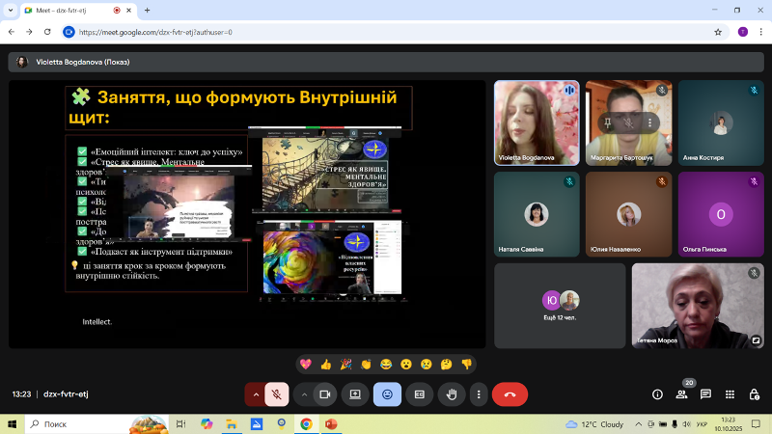
Task: Unmute the microphone
Action: (277, 393)
